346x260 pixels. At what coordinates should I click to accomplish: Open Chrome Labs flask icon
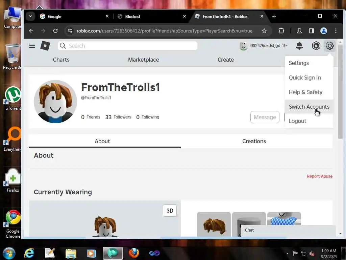299,31
